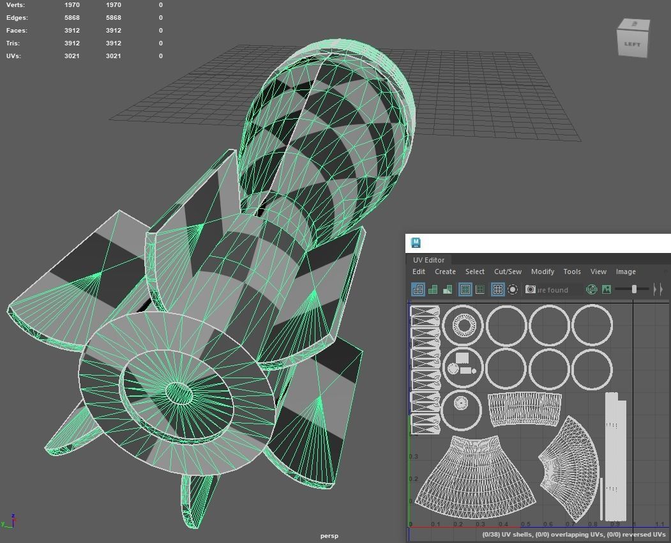
Task: Click the 'Faces:' heads-up display label
Action: click(x=17, y=31)
